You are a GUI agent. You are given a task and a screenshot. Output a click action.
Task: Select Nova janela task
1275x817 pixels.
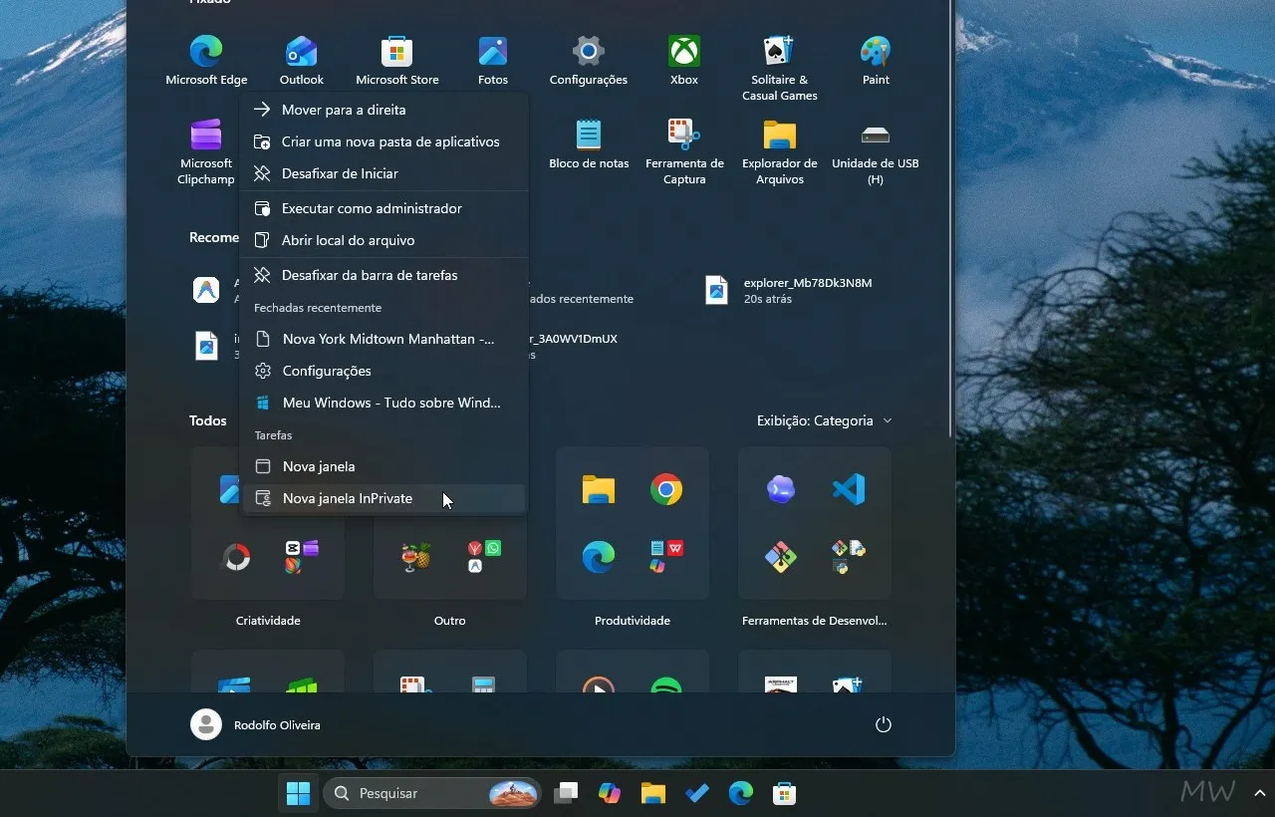point(383,466)
